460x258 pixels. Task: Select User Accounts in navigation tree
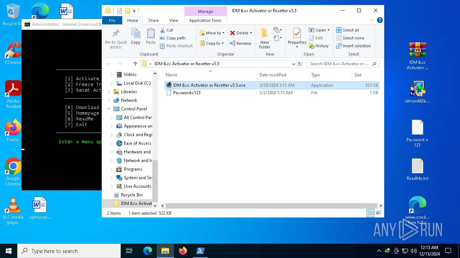click(134, 186)
